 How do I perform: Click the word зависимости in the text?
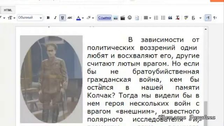(162, 40)
